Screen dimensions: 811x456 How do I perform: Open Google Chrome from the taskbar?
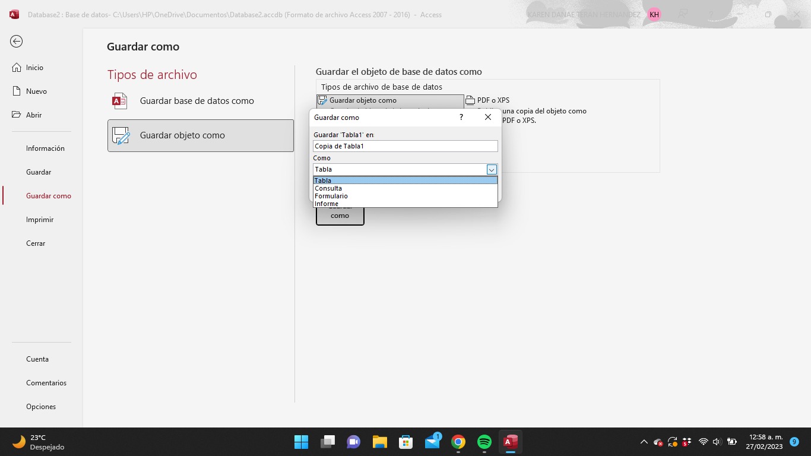(458, 442)
